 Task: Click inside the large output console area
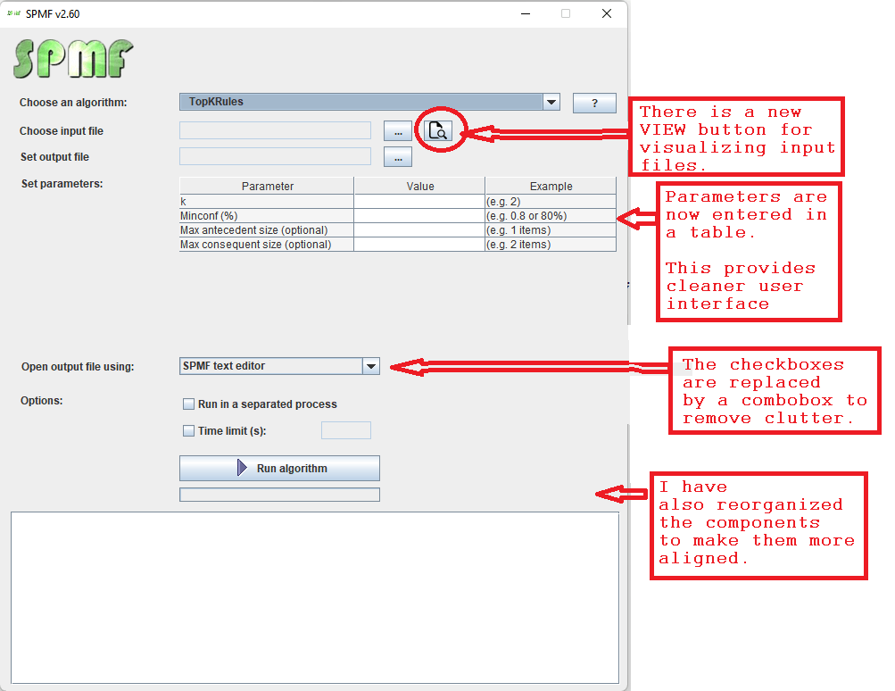(315, 597)
